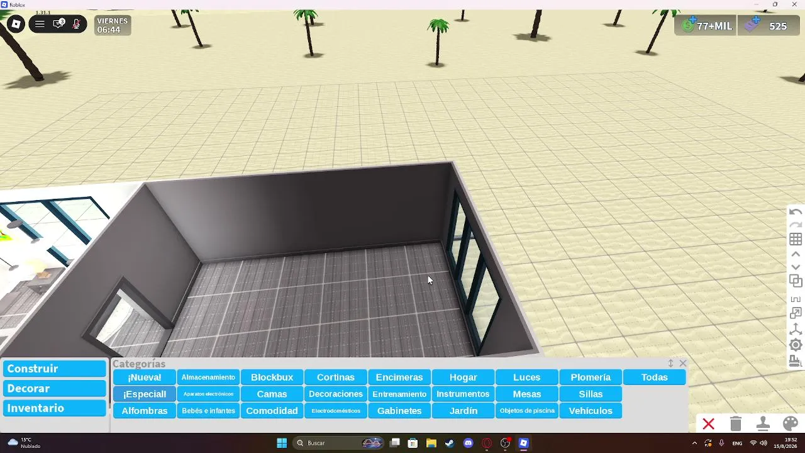The width and height of the screenshot is (805, 453).
Task: Open the Roblox taskbar icon
Action: pyautogui.click(x=523, y=443)
